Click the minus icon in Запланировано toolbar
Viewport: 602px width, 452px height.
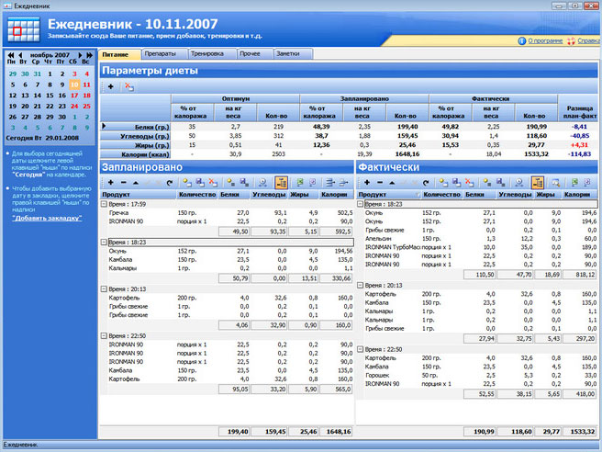click(124, 183)
